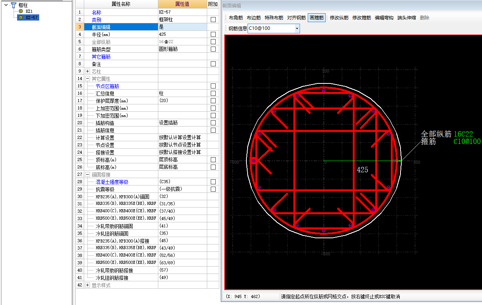
Task: Click the (C35) concrete grade value cell
Action: pyautogui.click(x=182, y=182)
